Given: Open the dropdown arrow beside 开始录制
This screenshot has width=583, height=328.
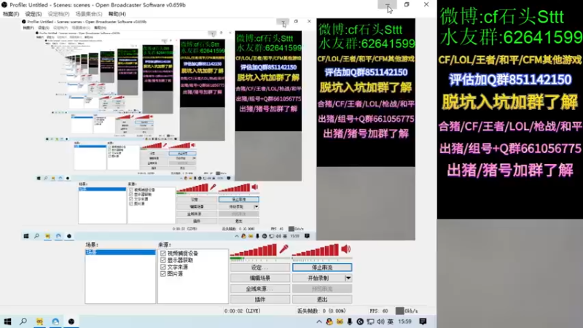Looking at the screenshot, I should point(348,278).
